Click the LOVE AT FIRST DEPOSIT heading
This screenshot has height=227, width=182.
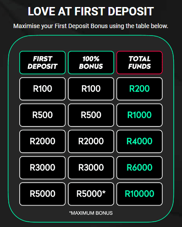tap(91, 11)
